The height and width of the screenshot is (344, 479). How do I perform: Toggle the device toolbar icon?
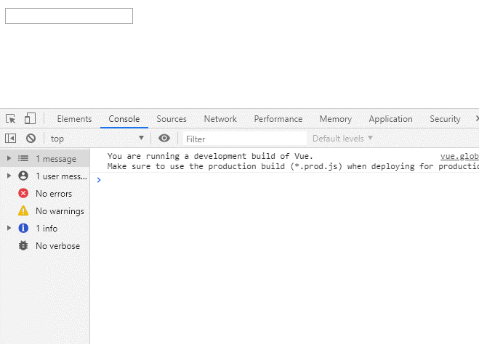click(x=30, y=118)
